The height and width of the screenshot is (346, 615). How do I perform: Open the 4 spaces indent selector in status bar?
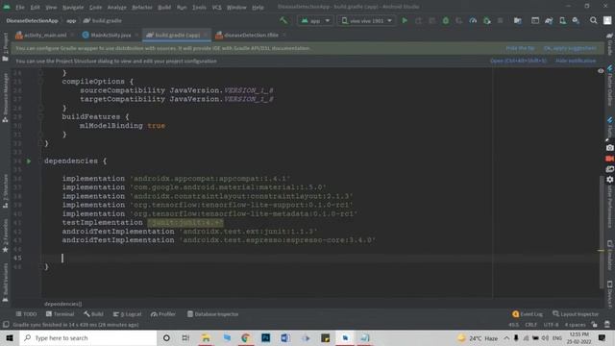575,325
